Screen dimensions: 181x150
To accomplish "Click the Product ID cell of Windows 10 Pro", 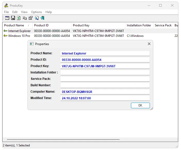I will click(x=52, y=36).
